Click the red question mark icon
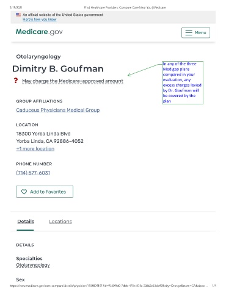 tap(16, 81)
